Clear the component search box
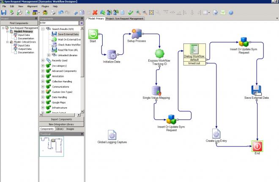 (x=81, y=23)
